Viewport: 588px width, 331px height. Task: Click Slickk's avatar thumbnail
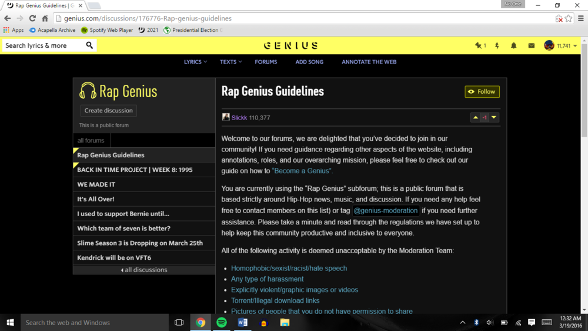pyautogui.click(x=226, y=117)
